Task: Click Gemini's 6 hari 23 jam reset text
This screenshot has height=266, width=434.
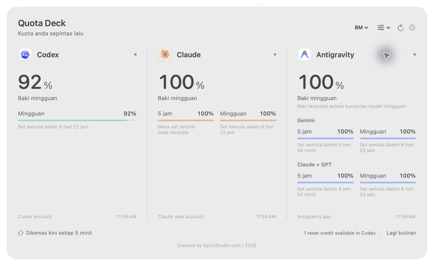Action: pyautogui.click(x=387, y=147)
